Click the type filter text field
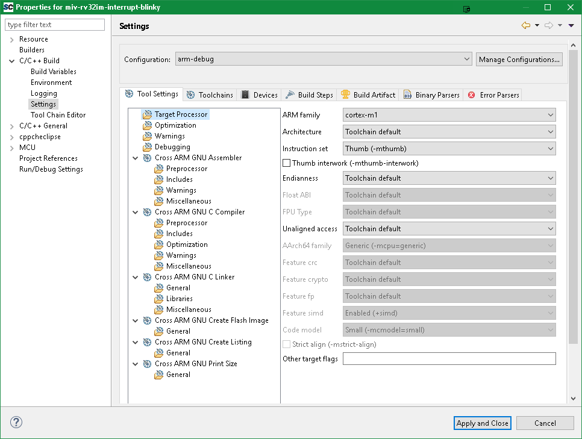582x439 pixels. tap(55, 25)
